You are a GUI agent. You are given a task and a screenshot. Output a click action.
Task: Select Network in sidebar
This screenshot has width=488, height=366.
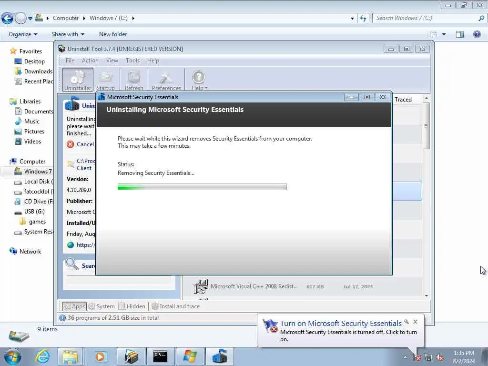25,252
